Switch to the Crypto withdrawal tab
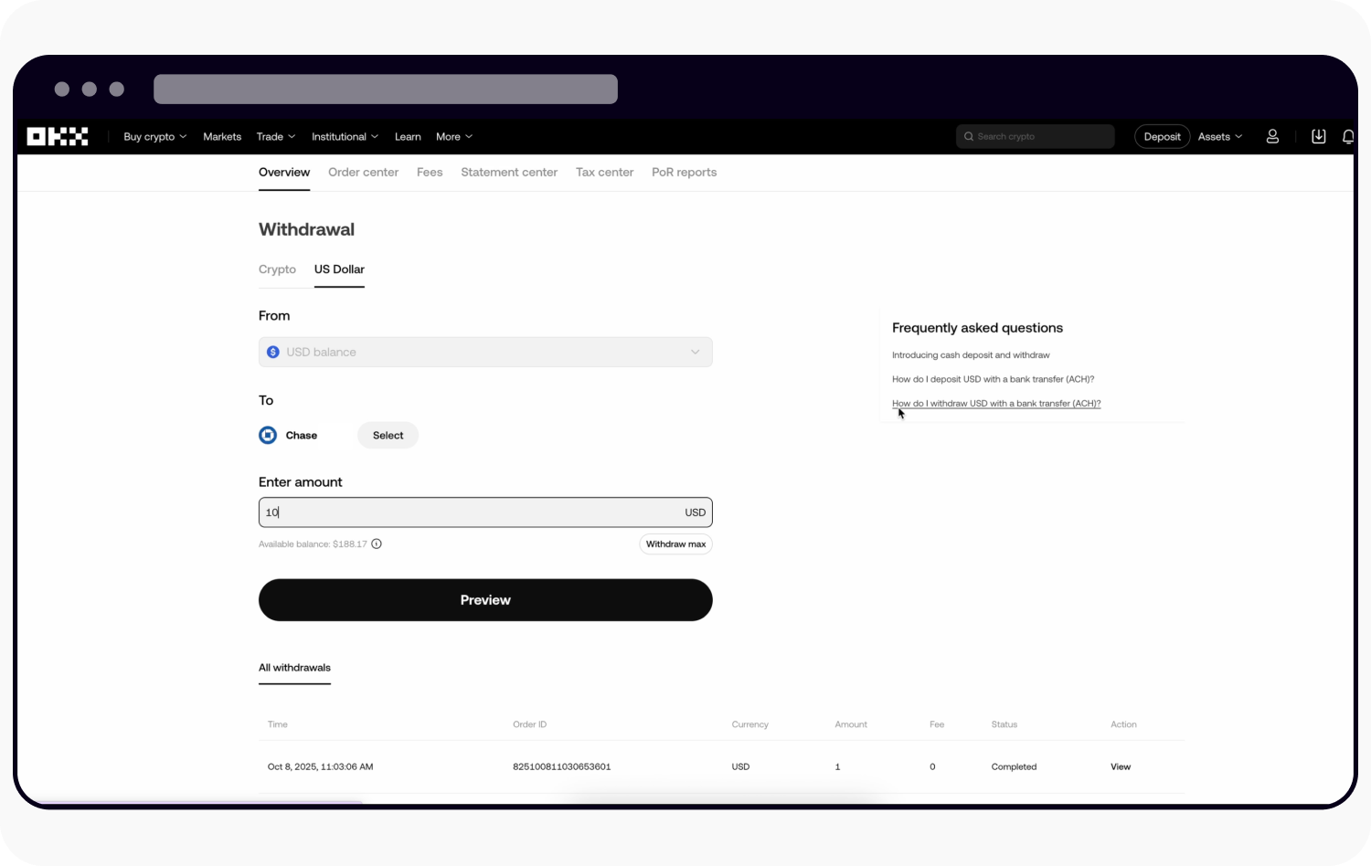Image resolution: width=1371 pixels, height=866 pixels. click(x=277, y=269)
